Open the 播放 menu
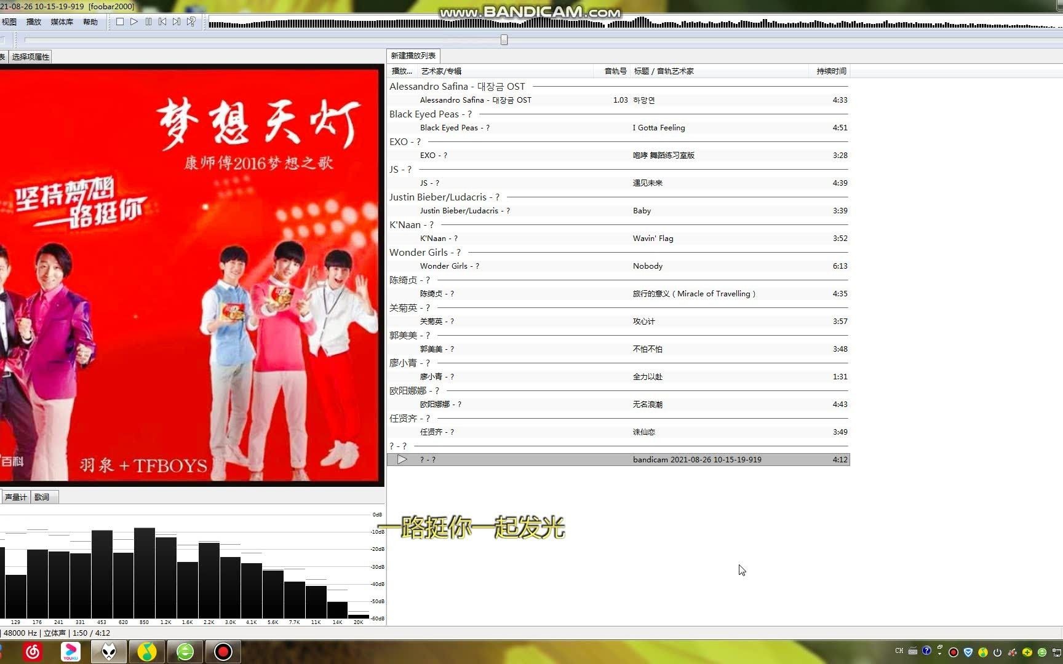 pos(34,22)
